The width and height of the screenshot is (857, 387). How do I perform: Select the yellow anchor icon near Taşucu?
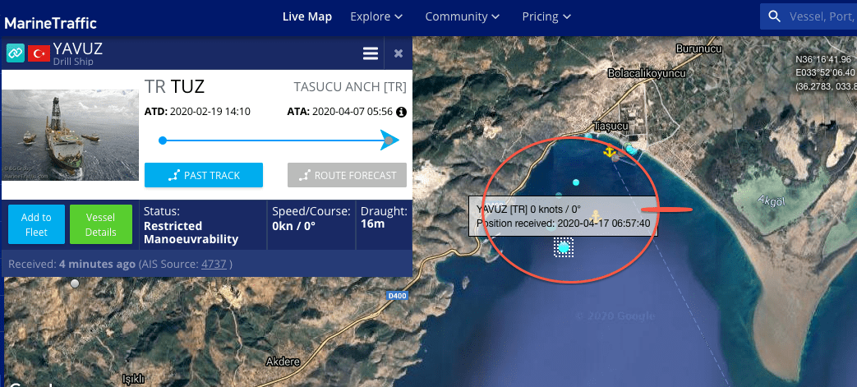tap(608, 151)
